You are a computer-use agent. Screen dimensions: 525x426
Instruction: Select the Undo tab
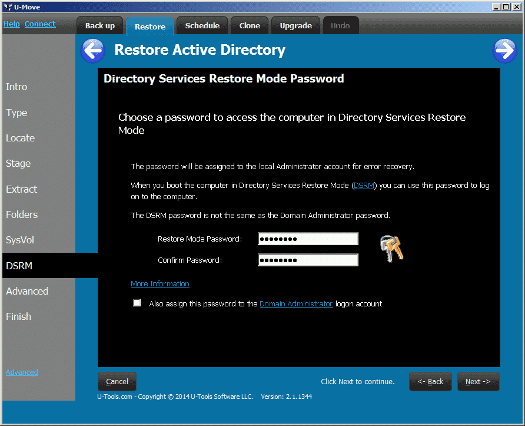pyautogui.click(x=341, y=25)
